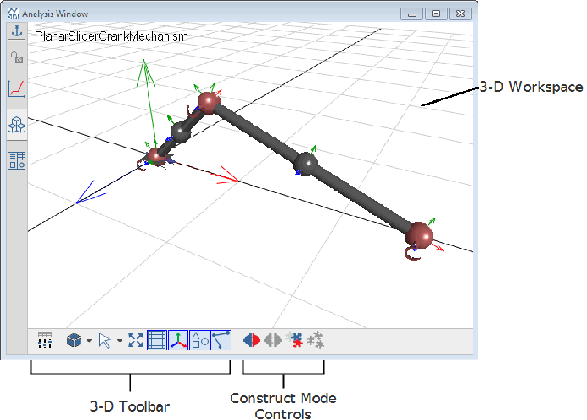The image size is (587, 420).
Task: Select the large sphere at the crank-rod joint
Action: click(x=209, y=103)
